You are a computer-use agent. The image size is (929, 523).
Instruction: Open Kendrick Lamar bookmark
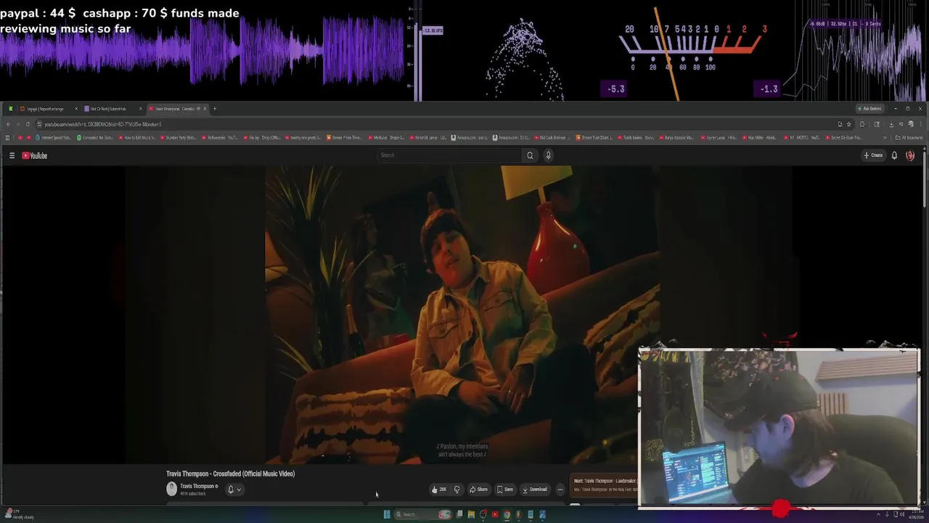[x=428, y=137]
